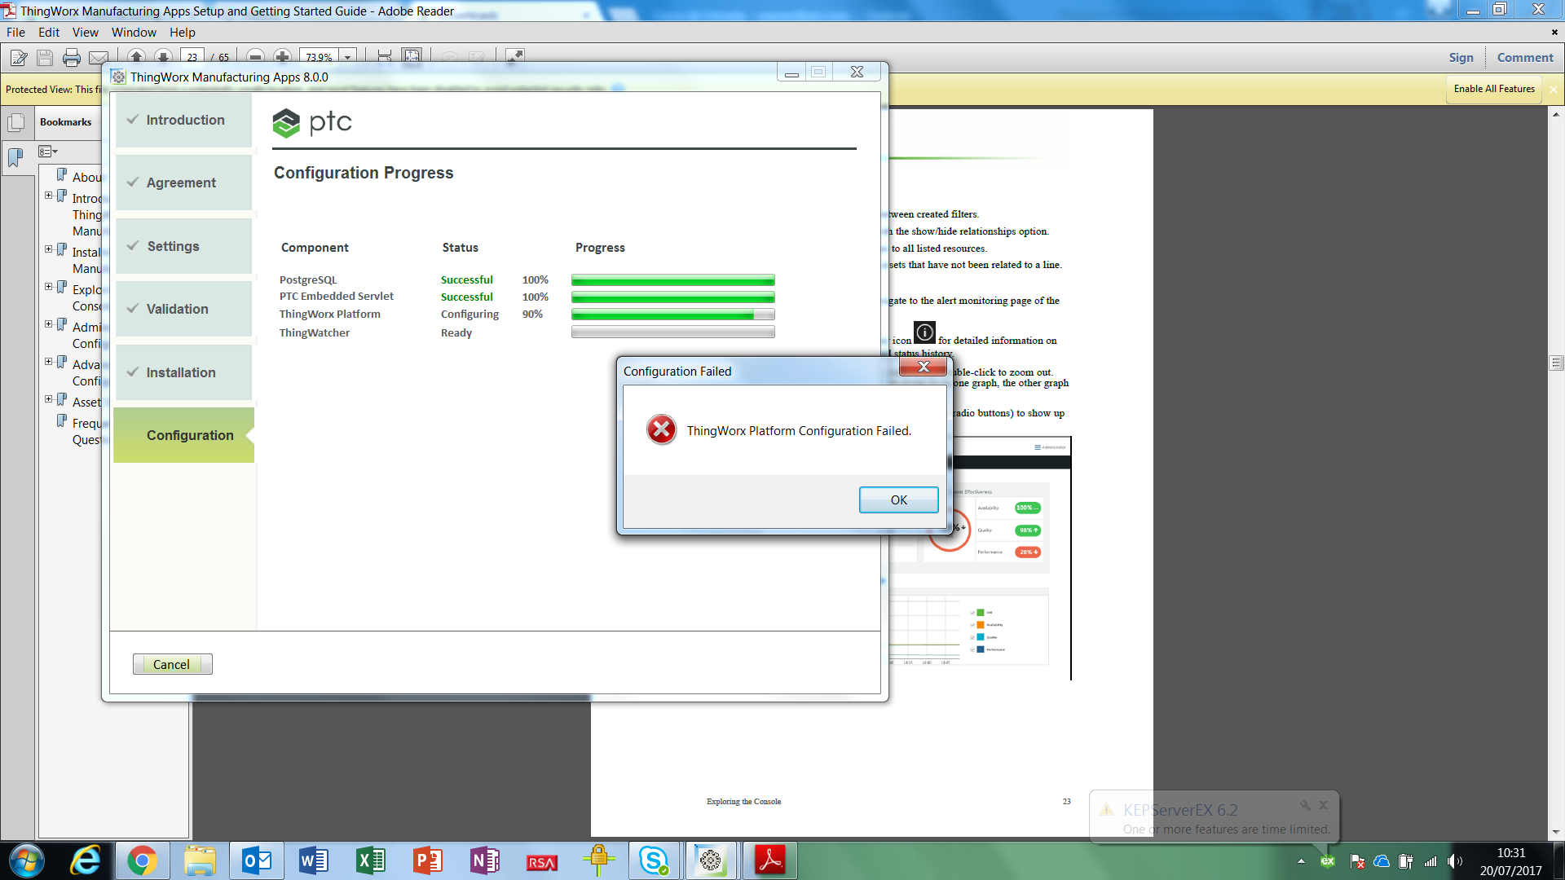Expand the 'Explo...' bookmark tree node
This screenshot has width=1565, height=880.
pyautogui.click(x=48, y=287)
